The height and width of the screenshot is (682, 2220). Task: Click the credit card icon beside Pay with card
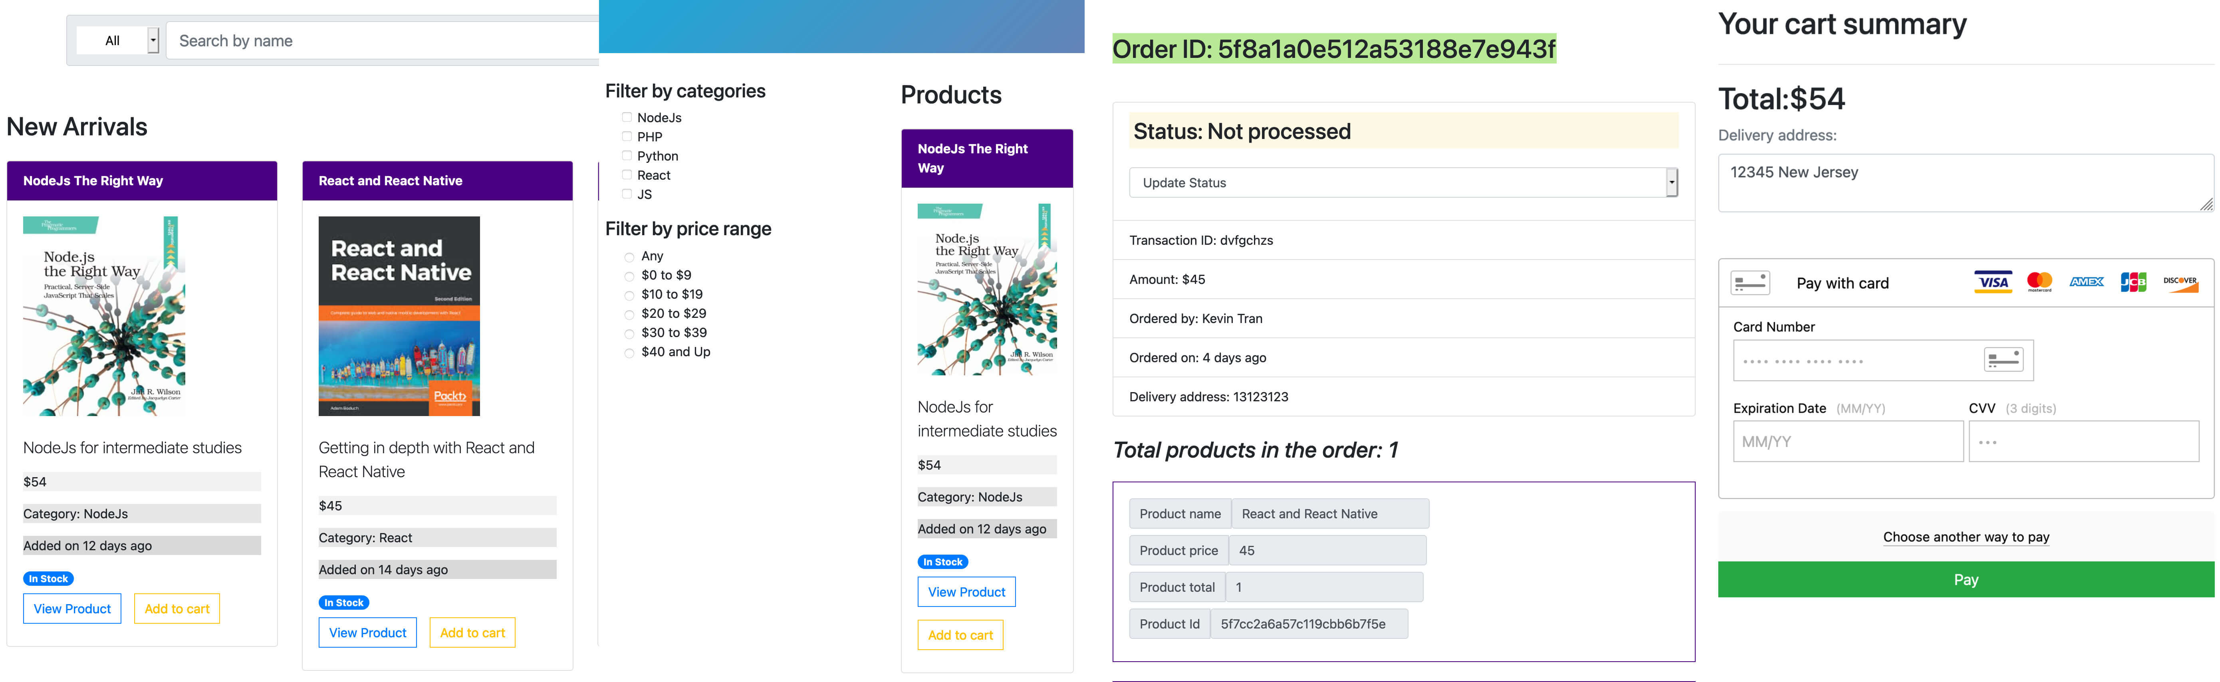[x=1750, y=283]
